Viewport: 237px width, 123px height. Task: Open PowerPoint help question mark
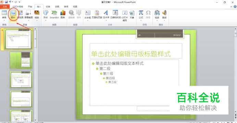235,6
